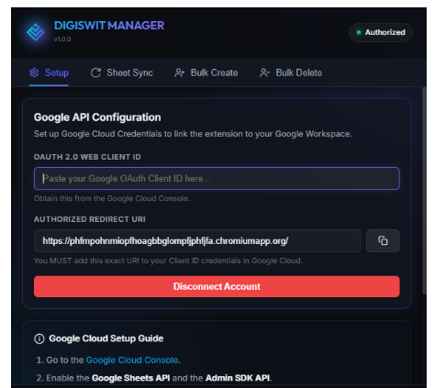Click the Setup gear icon
The width and height of the screenshot is (434, 388).
[x=34, y=72]
